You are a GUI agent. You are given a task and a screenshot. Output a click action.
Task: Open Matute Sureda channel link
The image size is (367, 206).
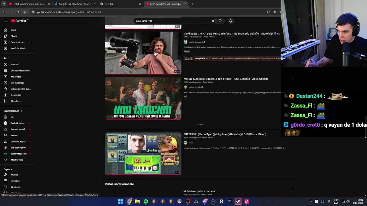194,87
